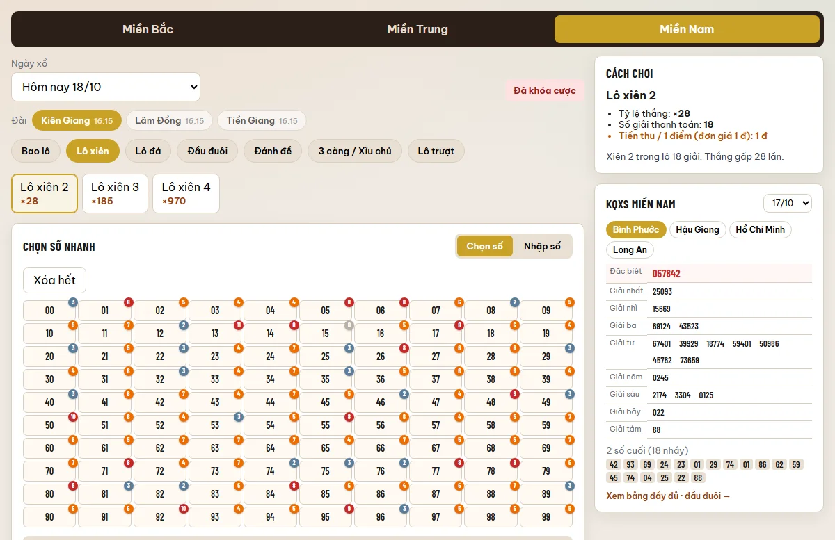
Task: Toggle number 99 in the number grid
Action: (x=546, y=517)
